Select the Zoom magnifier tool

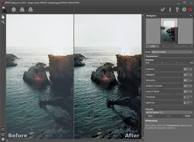click(x=3, y=22)
